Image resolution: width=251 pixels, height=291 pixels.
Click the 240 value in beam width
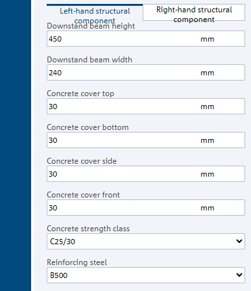pyautogui.click(x=55, y=73)
